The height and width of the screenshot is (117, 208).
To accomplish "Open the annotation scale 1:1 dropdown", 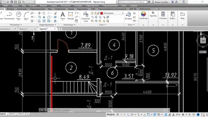I will (x=178, y=114).
